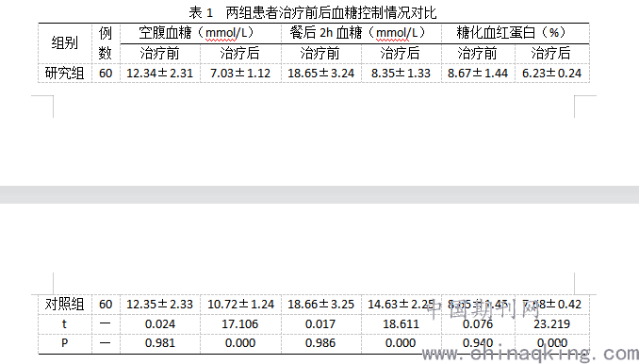Select the P row label cell
Image resolution: width=639 pixels, height=364 pixels.
pos(65,343)
